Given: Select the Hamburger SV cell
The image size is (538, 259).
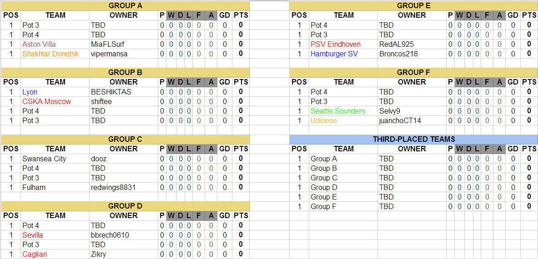Looking at the screenshot, I should tap(334, 54).
